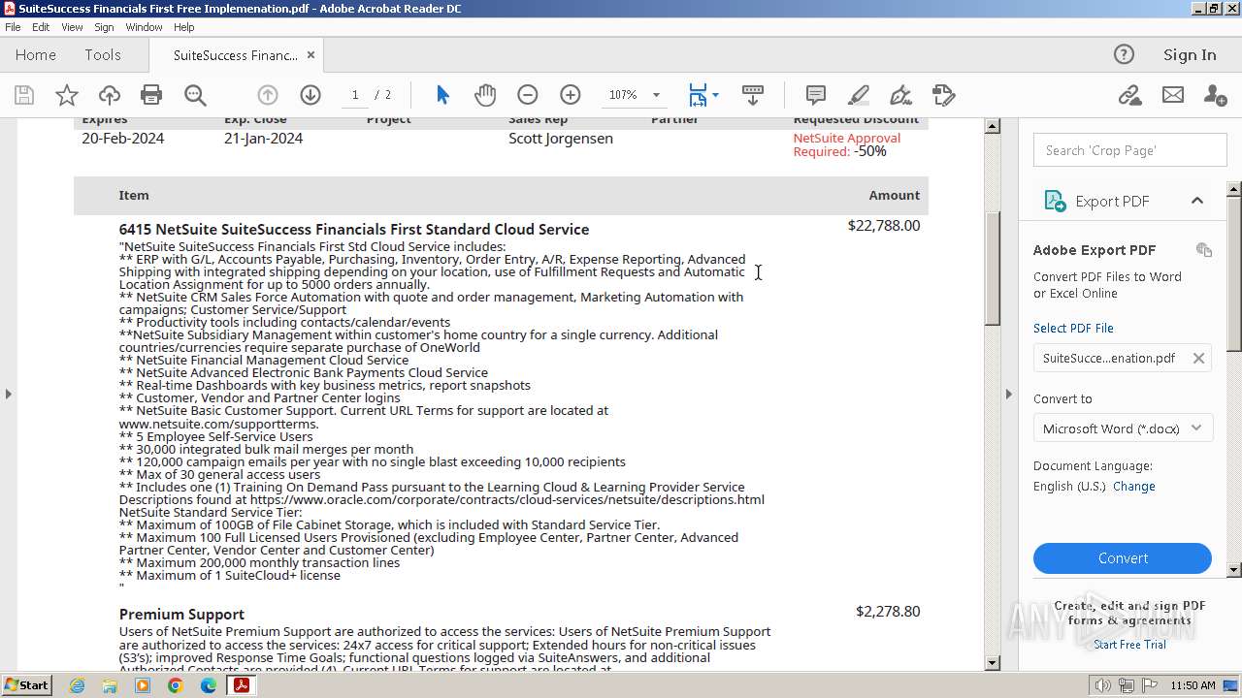
Task: Share a link to the file icon
Action: [1129, 95]
